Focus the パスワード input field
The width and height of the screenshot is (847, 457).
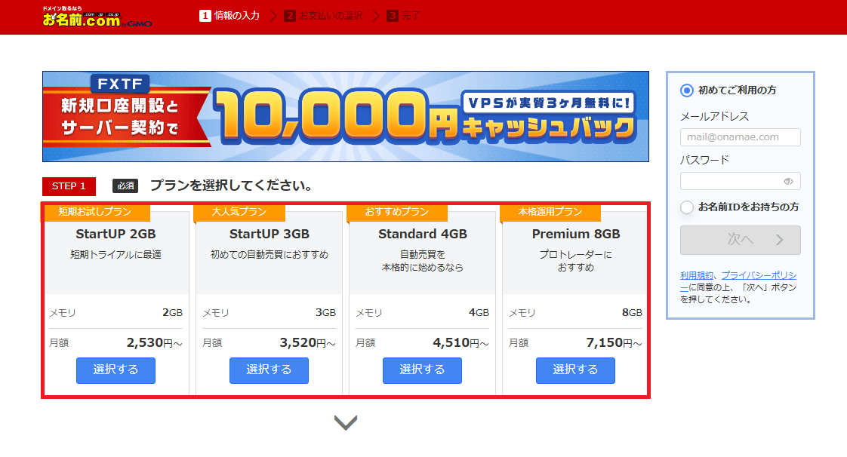pos(740,181)
